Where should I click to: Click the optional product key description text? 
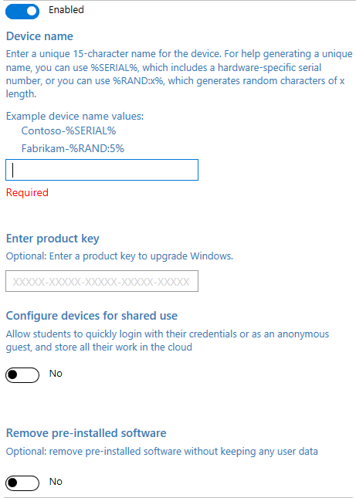120,256
